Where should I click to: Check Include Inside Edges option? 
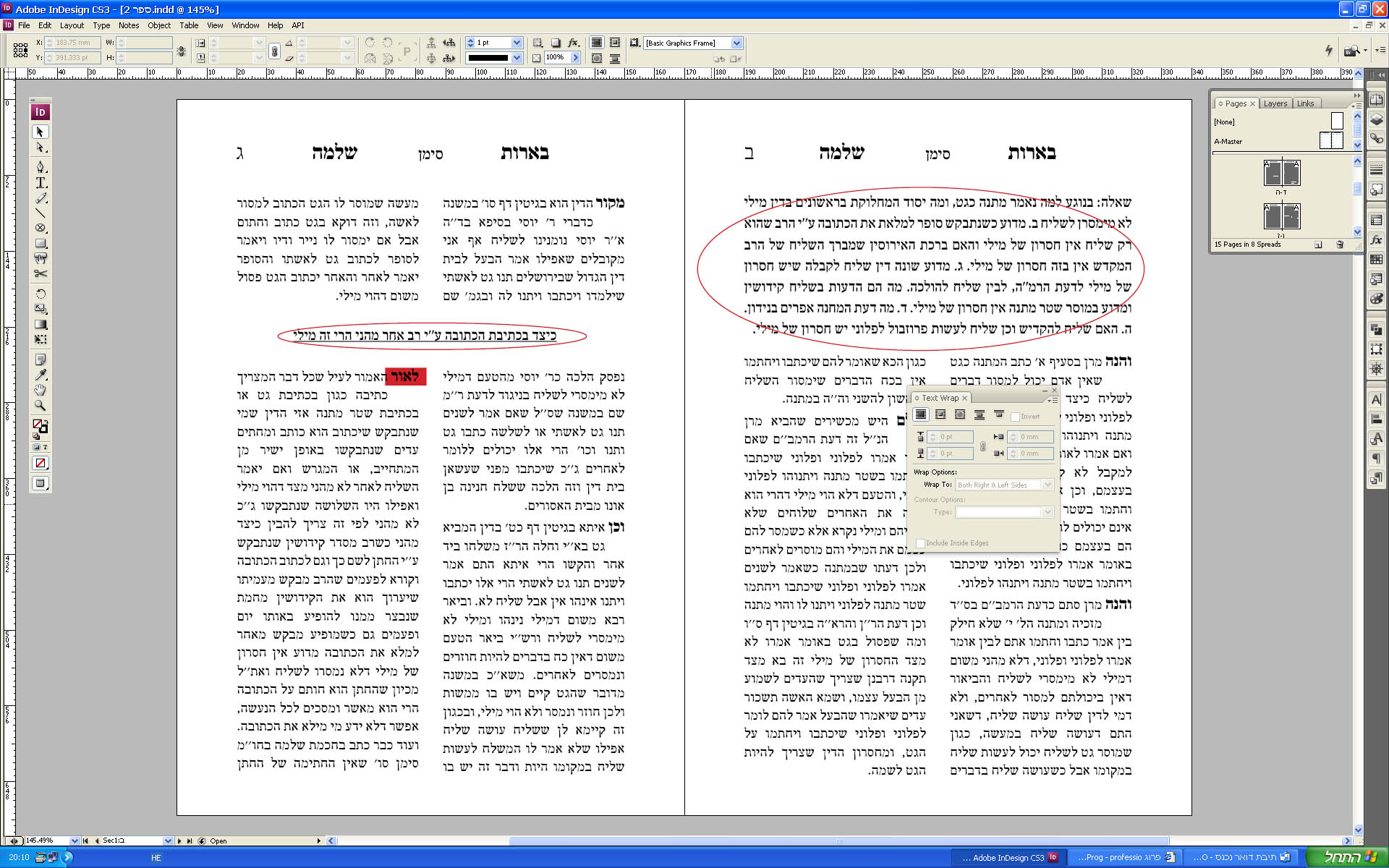920,543
